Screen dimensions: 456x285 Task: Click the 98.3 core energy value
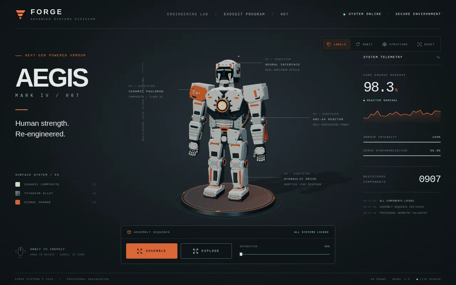(x=379, y=87)
